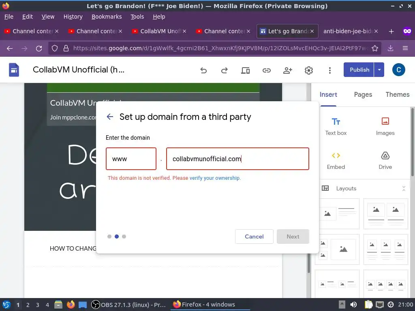Image resolution: width=415 pixels, height=311 pixels.
Task: Choose the single image with text layout
Action: (x=339, y=213)
